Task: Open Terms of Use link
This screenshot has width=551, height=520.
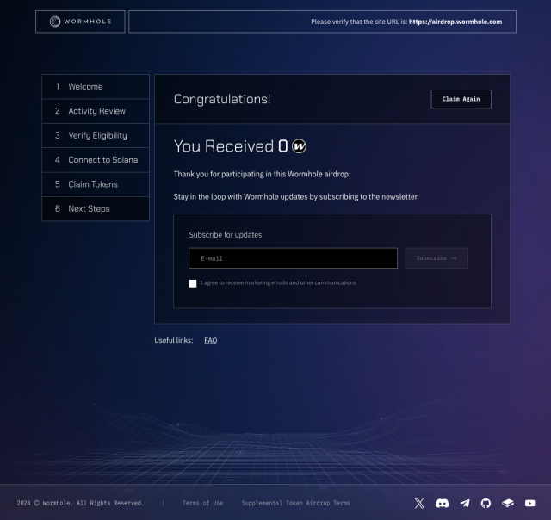Action: tap(202, 503)
